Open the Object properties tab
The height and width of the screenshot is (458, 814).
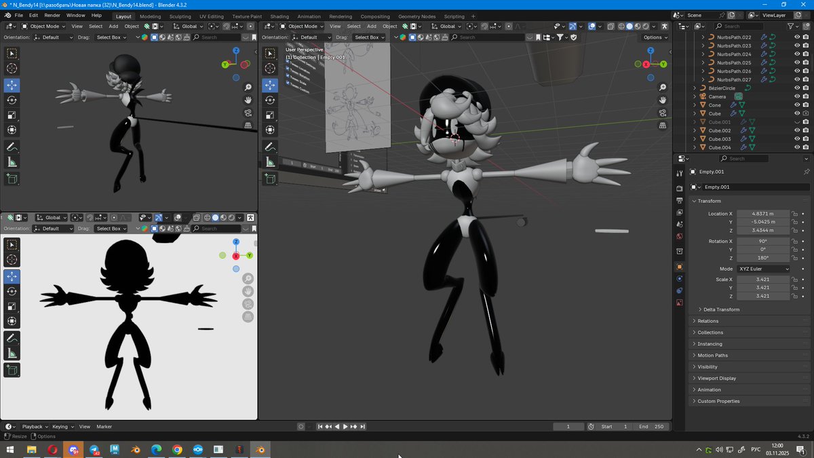coord(680,267)
